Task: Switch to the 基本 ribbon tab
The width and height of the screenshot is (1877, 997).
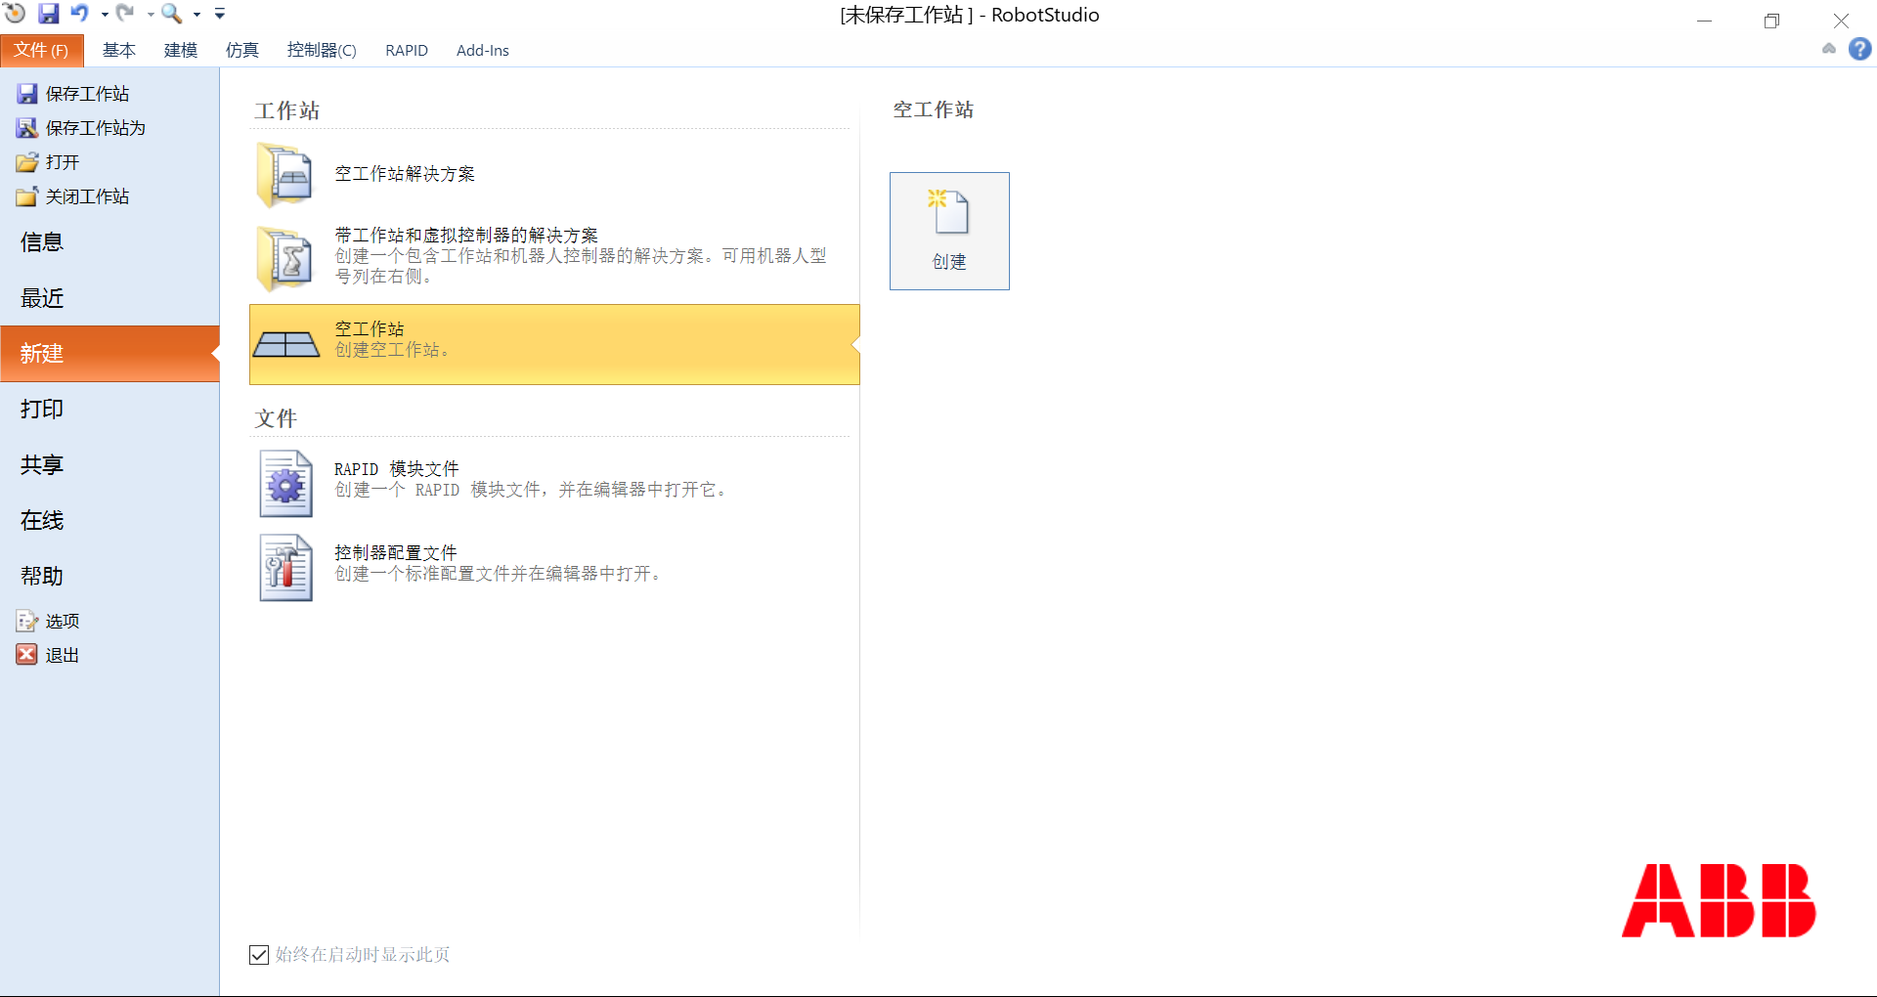Action: coord(119,51)
